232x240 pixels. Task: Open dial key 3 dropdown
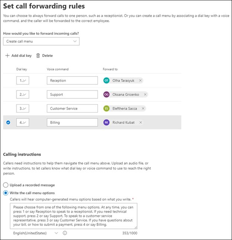click(x=23, y=108)
